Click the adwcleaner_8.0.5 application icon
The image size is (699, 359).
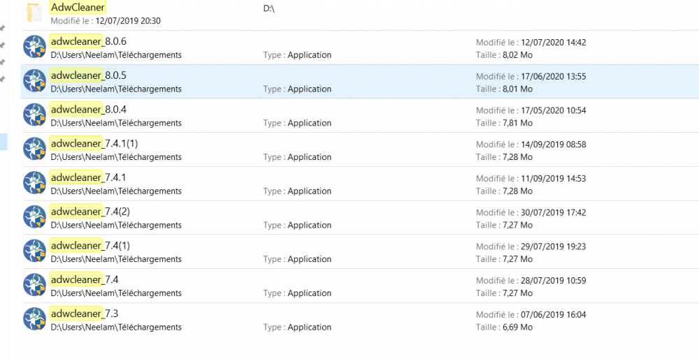tap(35, 82)
